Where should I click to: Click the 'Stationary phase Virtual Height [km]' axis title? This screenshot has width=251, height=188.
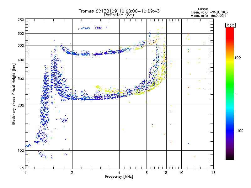tap(14, 94)
